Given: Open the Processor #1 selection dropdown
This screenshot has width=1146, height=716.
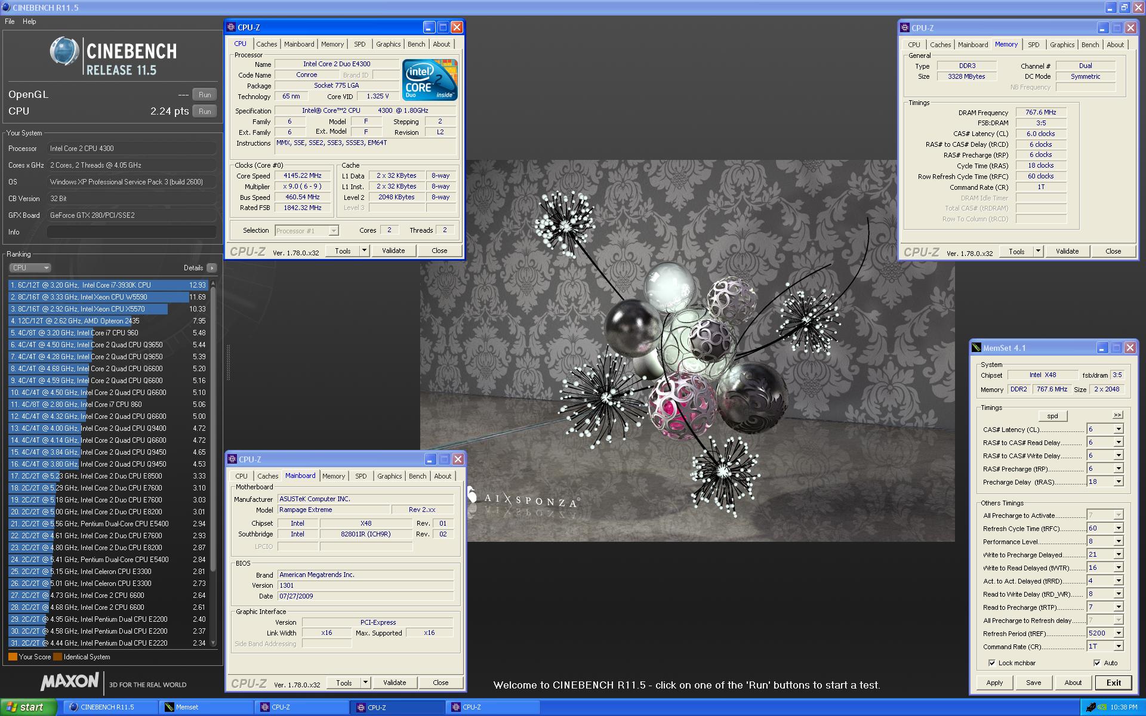Looking at the screenshot, I should tap(334, 230).
